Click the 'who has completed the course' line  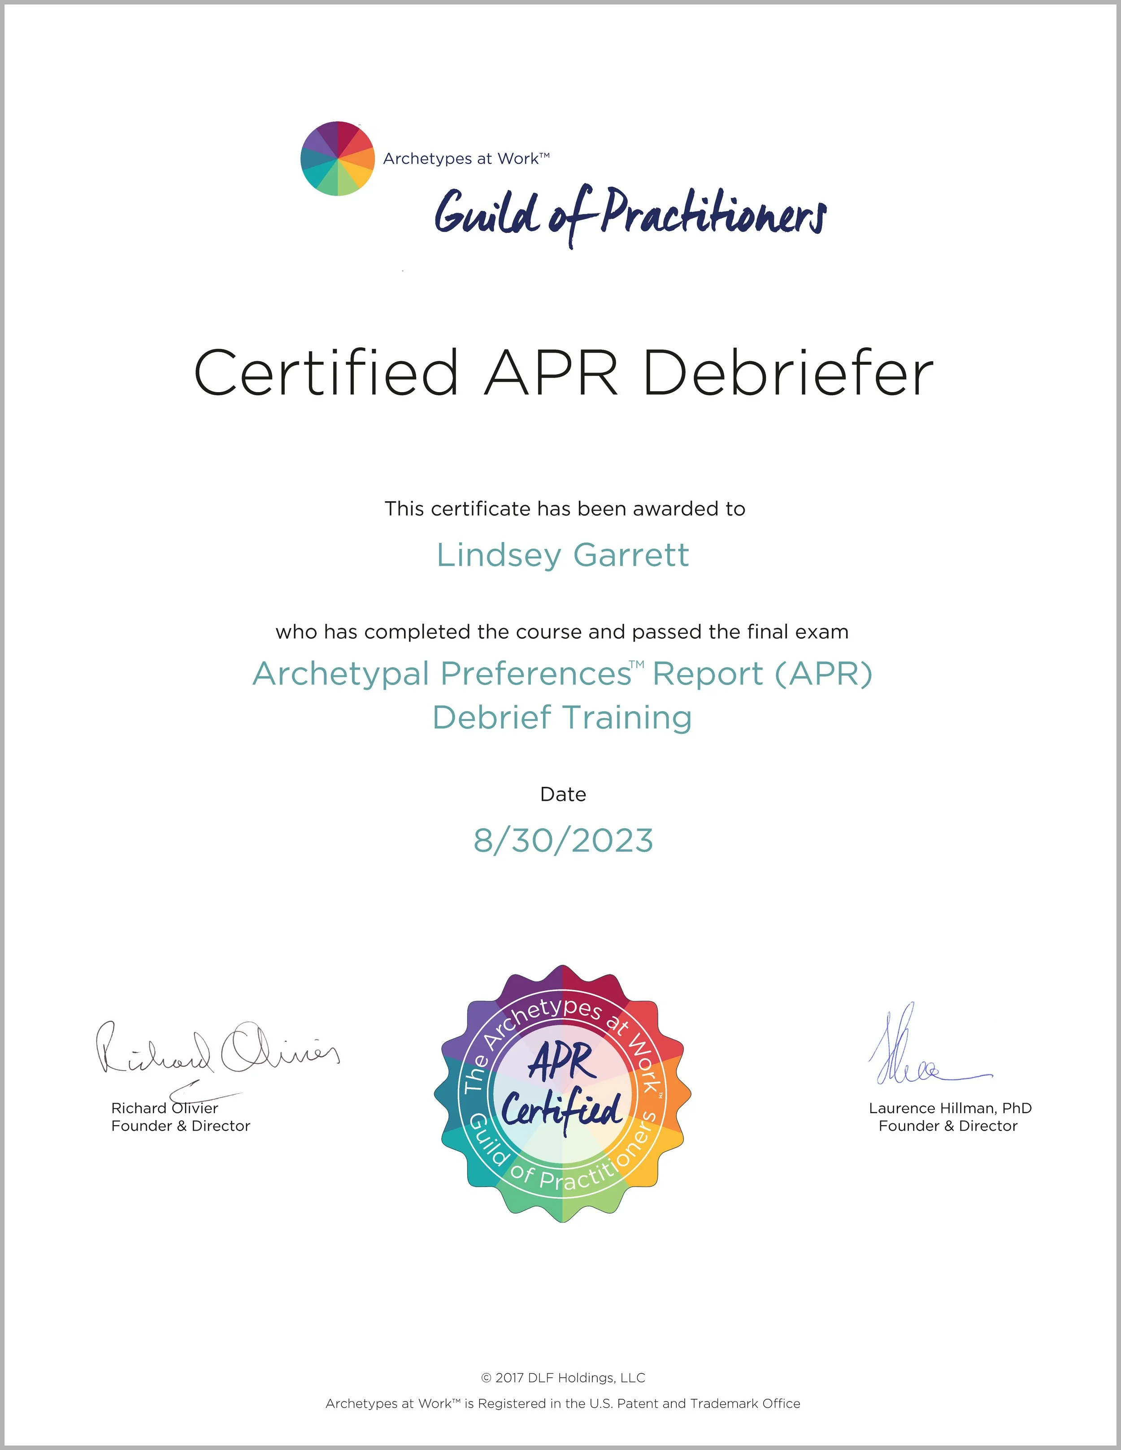pyautogui.click(x=562, y=632)
